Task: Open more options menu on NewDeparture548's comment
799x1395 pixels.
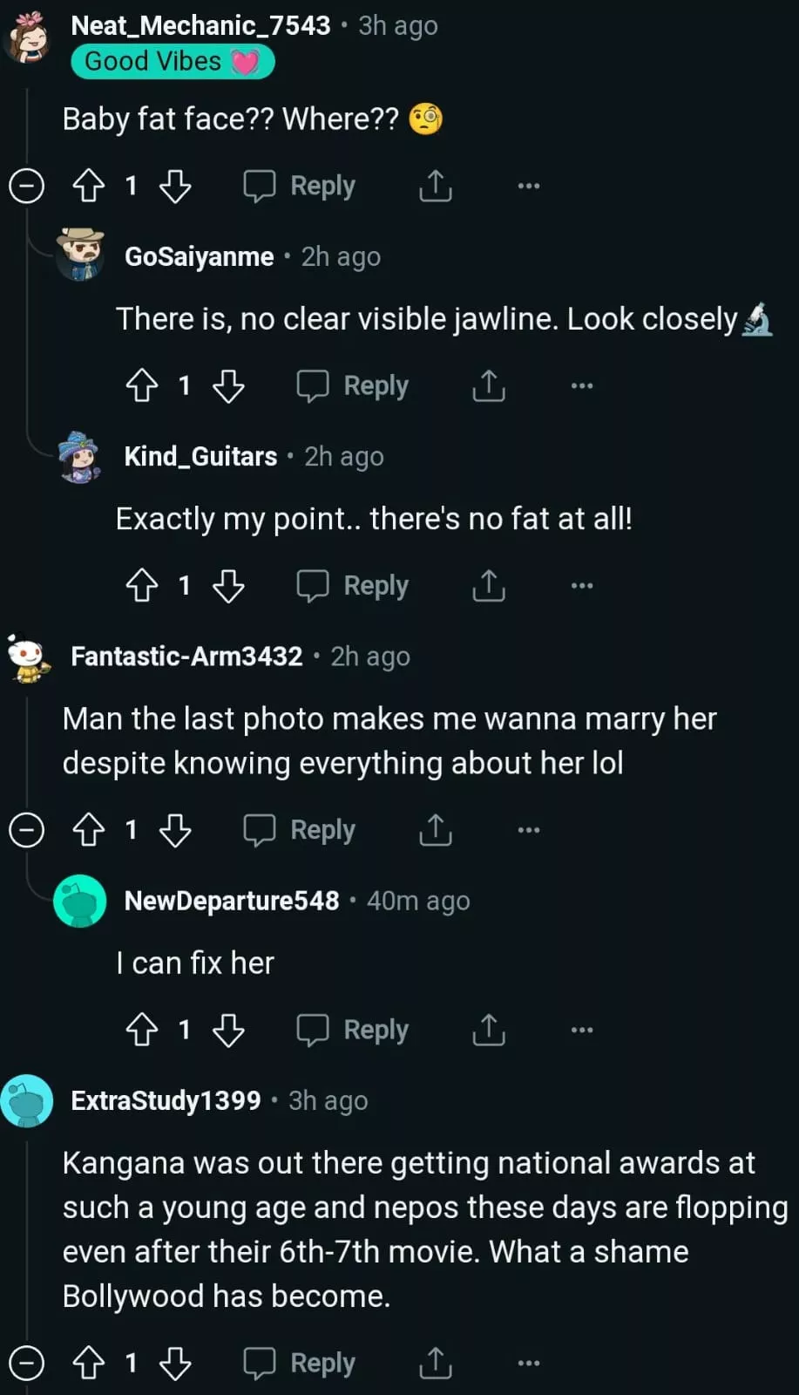Action: pyautogui.click(x=581, y=1030)
